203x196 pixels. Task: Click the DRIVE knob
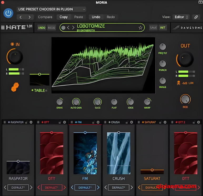tap(60, 102)
